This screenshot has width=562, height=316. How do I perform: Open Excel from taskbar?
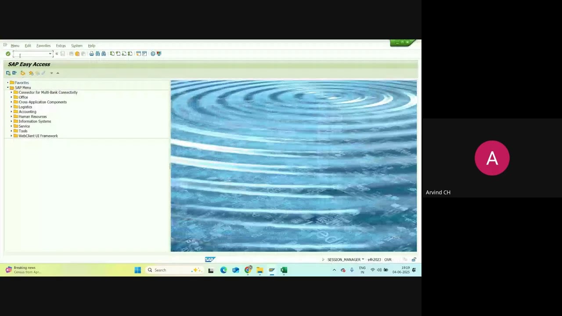pyautogui.click(x=284, y=270)
